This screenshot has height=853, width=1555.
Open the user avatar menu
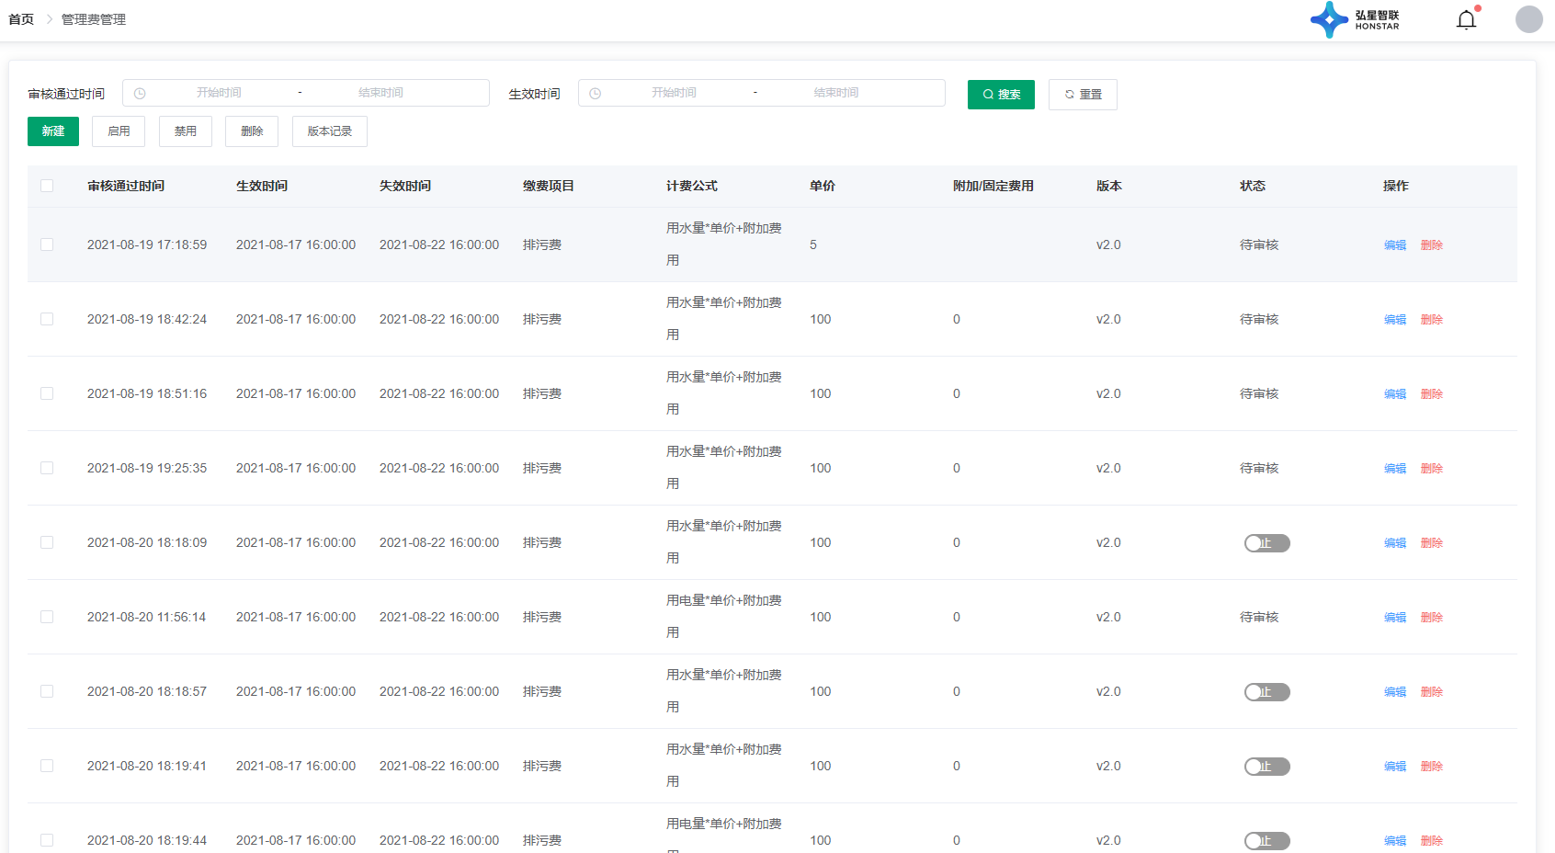[x=1528, y=19]
